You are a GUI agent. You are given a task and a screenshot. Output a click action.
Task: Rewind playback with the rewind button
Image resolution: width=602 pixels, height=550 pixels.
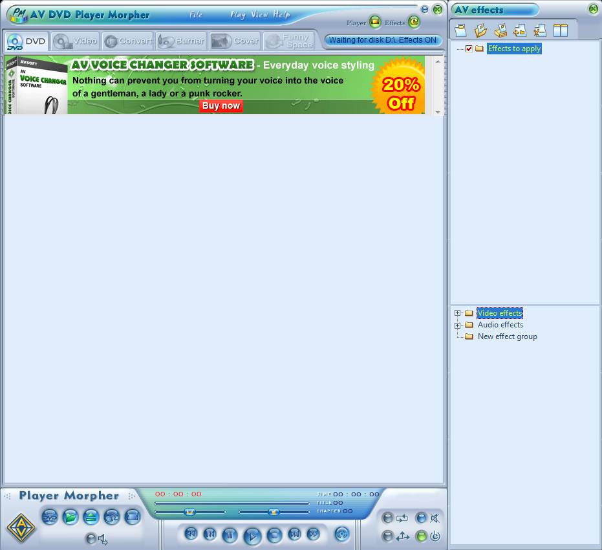click(191, 533)
